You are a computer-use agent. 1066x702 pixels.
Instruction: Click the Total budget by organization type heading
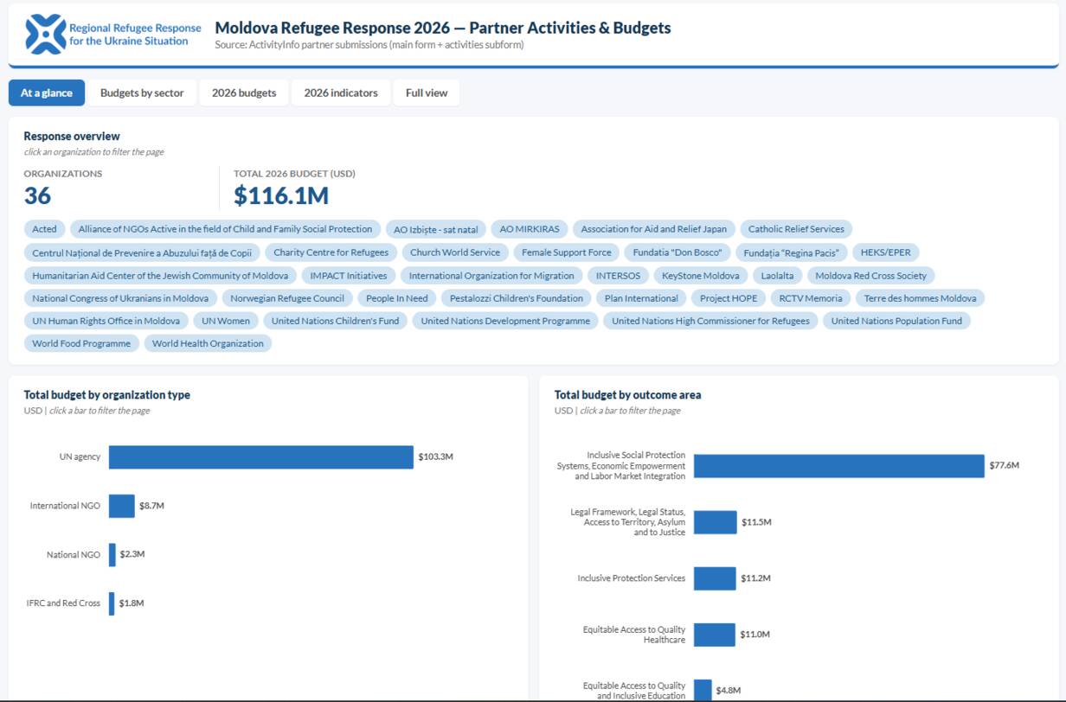click(107, 395)
